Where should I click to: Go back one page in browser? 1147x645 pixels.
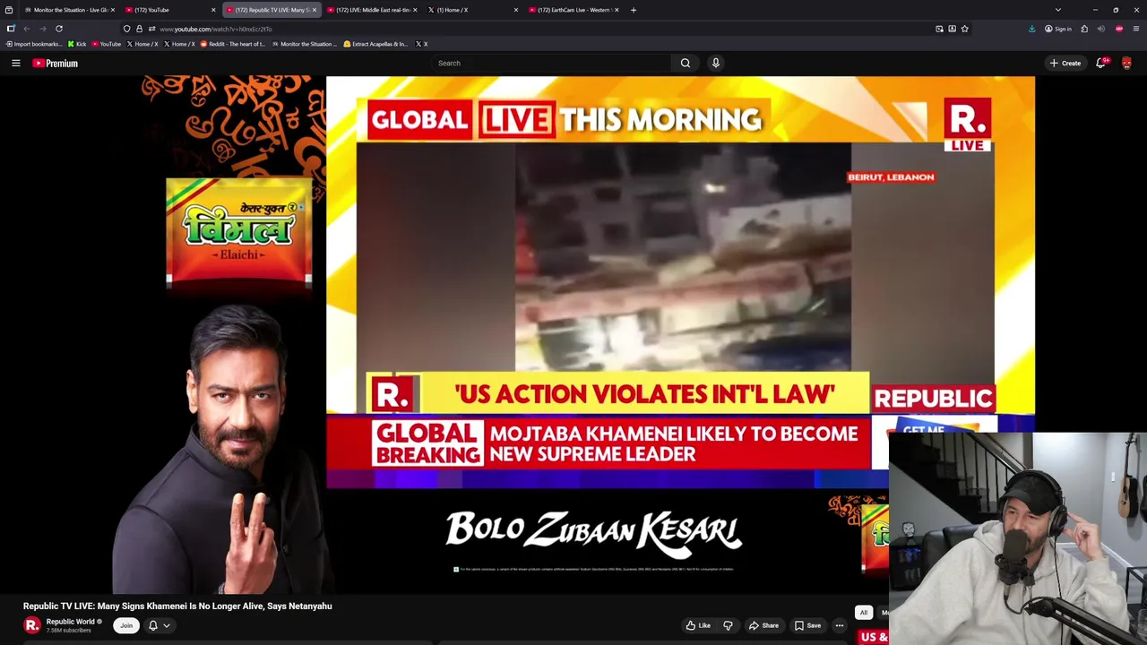coord(26,29)
